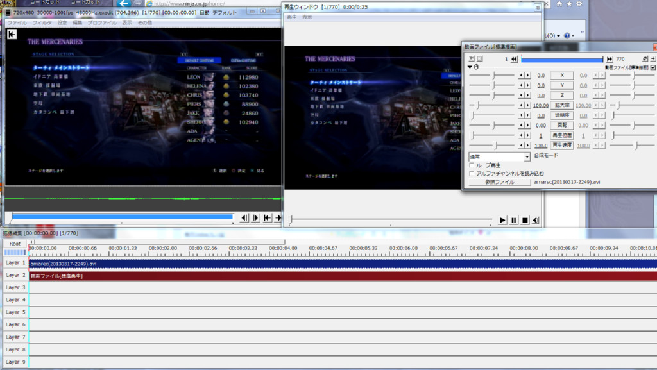Open the 再生 menu in playback window
The width and height of the screenshot is (657, 370).
pos(292,17)
